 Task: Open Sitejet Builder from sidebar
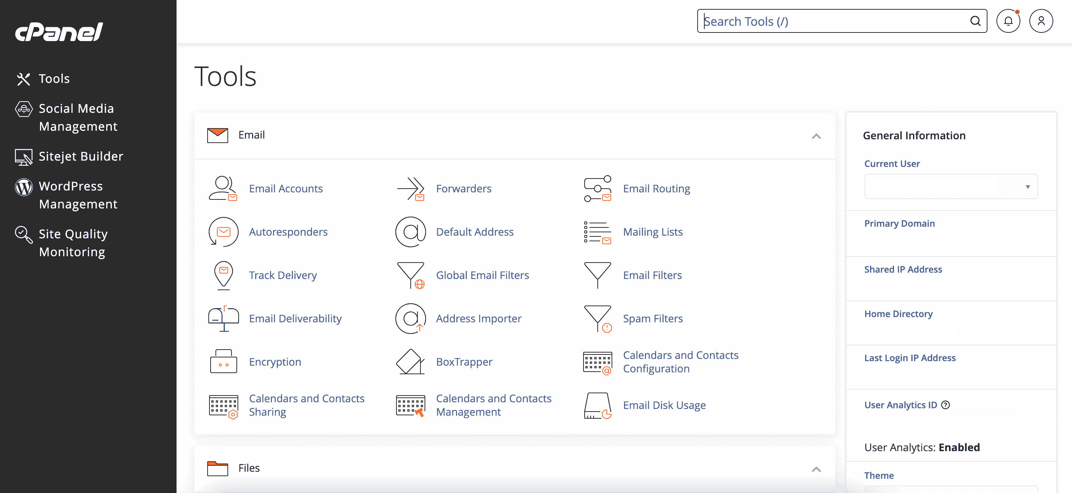click(81, 156)
